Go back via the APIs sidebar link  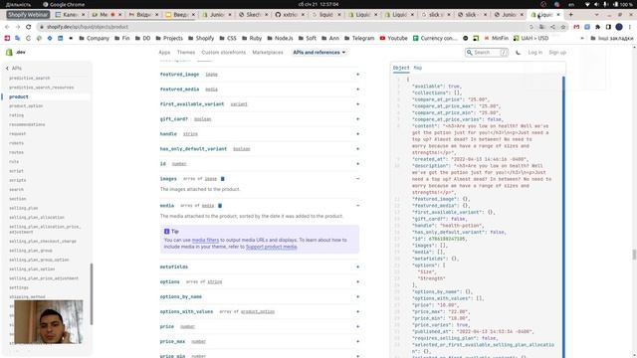coord(13,69)
